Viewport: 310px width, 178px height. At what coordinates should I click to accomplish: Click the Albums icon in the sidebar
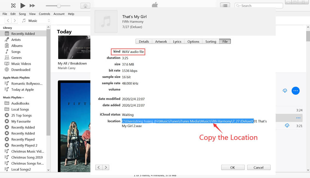pos(7,46)
